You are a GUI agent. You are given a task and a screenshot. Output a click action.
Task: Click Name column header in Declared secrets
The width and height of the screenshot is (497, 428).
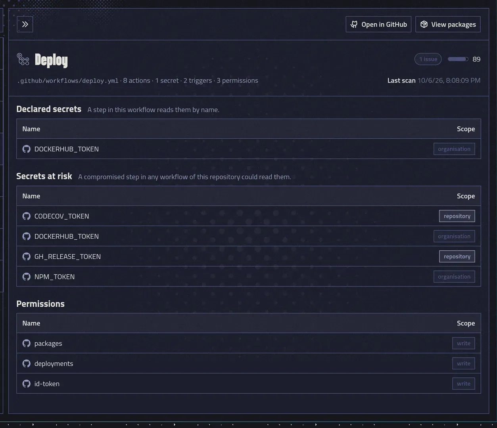(x=31, y=129)
